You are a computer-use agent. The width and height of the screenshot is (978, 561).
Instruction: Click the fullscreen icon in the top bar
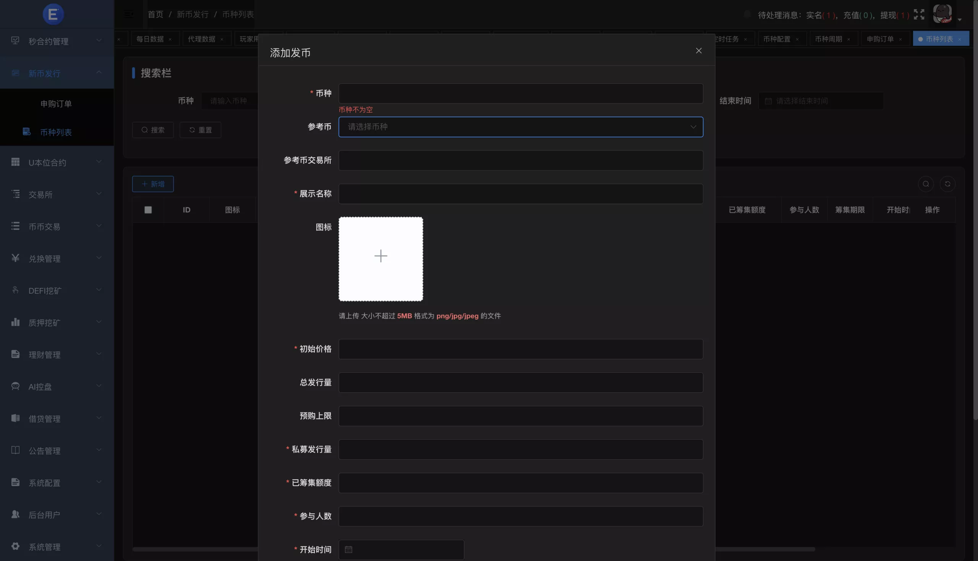(x=919, y=14)
